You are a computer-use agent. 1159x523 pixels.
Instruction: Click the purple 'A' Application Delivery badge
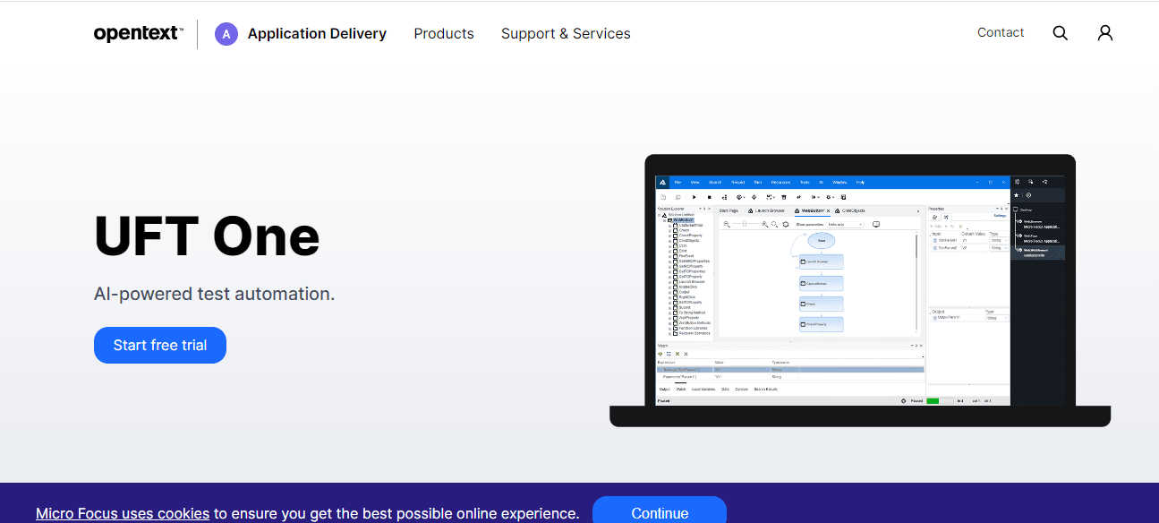pos(226,34)
